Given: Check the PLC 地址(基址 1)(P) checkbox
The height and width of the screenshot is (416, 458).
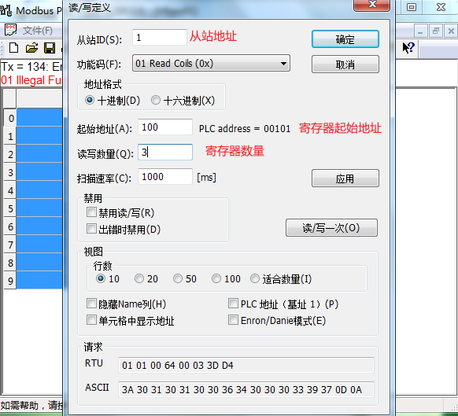Looking at the screenshot, I should click(x=233, y=304).
